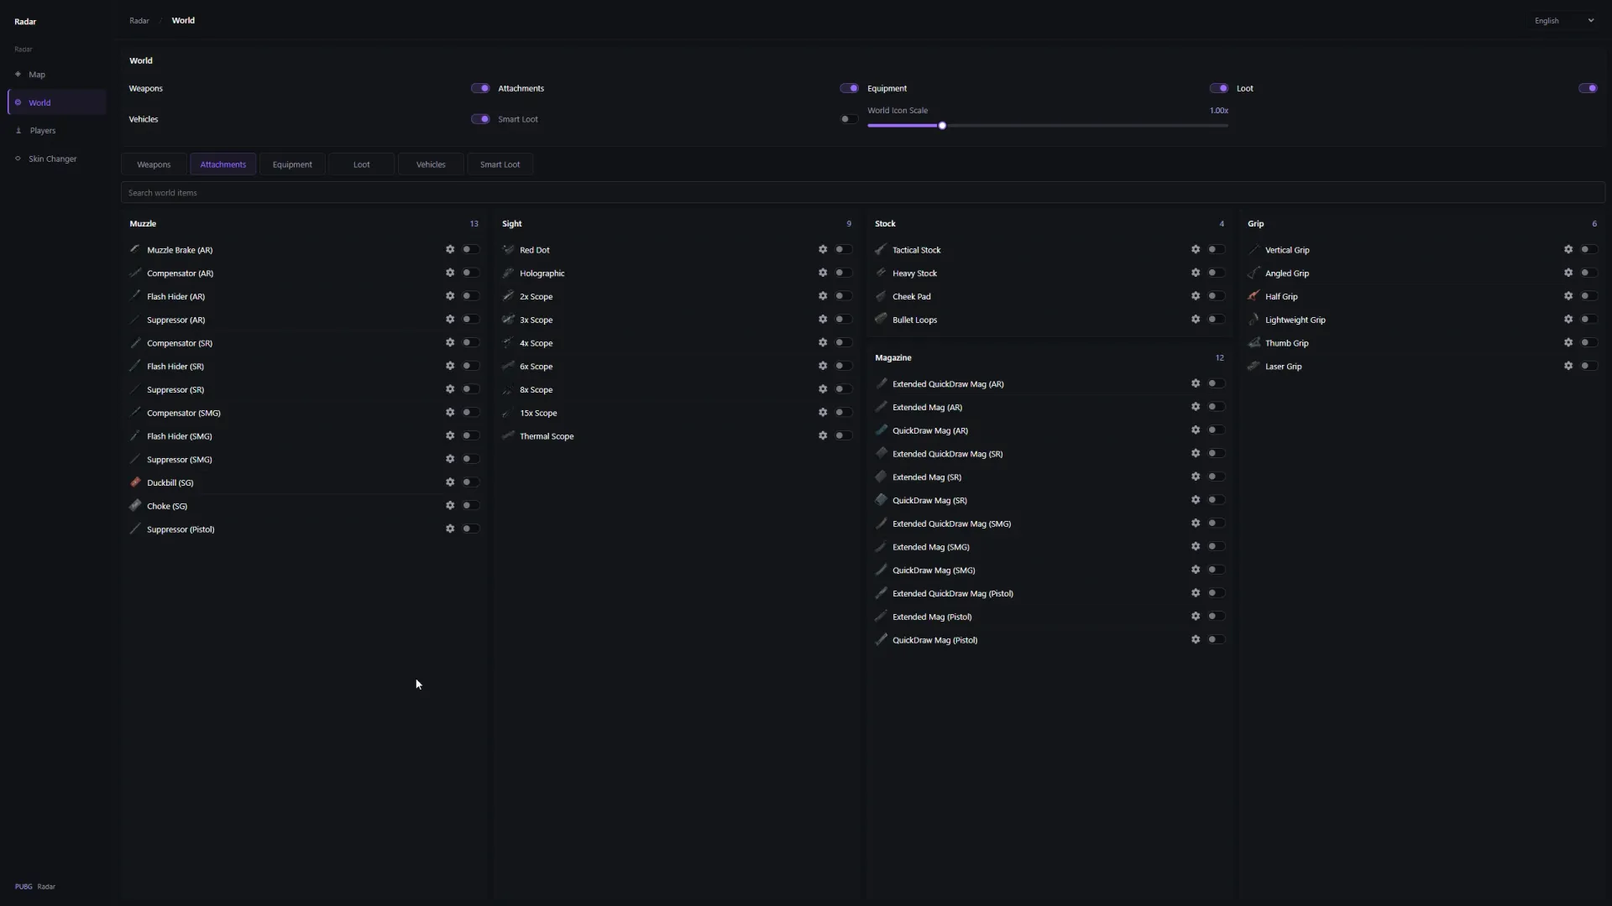The height and width of the screenshot is (906, 1612).
Task: Click the Choke (SG) item icon
Action: pyautogui.click(x=135, y=506)
